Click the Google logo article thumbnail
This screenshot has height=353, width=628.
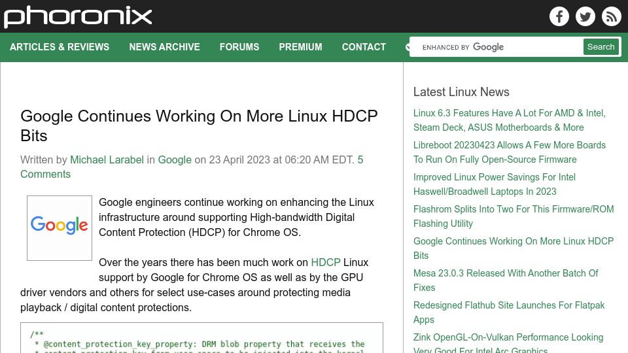tap(60, 228)
